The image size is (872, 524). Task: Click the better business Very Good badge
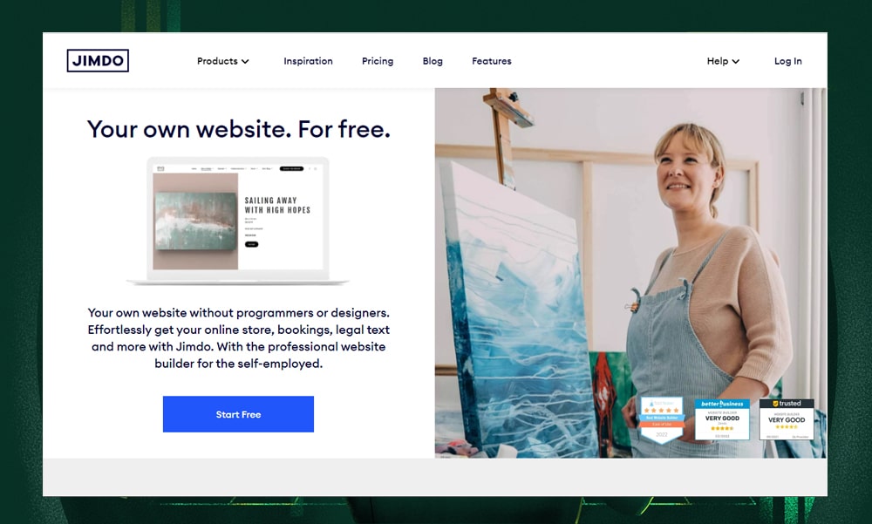(x=722, y=419)
